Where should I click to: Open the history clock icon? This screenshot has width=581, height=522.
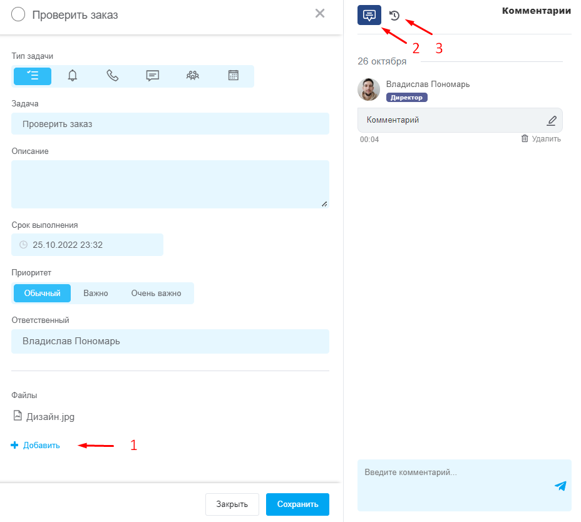(x=394, y=16)
